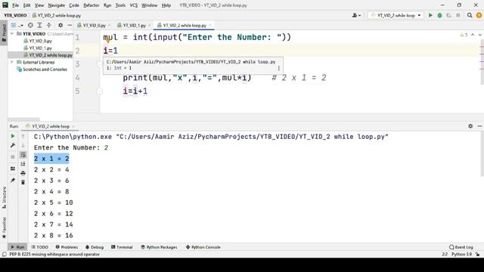Rerun program with green arrow in Run panel
The height and width of the screenshot is (272, 484).
(x=13, y=136)
